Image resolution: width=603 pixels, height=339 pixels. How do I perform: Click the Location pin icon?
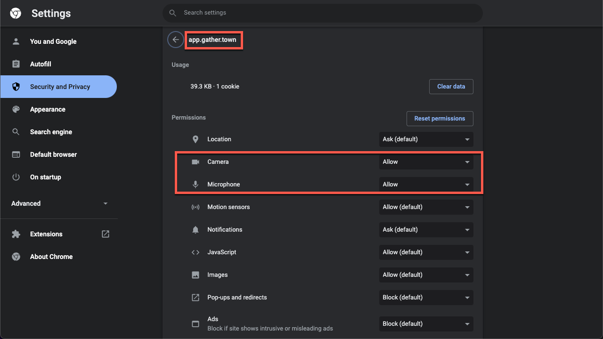click(x=196, y=139)
